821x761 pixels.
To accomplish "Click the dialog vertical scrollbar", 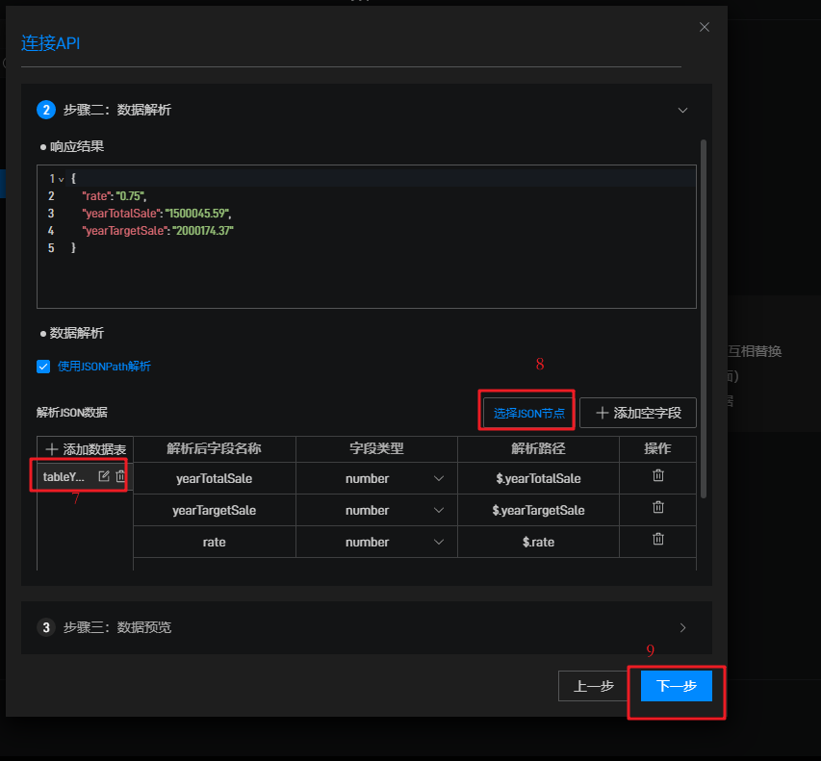I will pyautogui.click(x=704, y=318).
